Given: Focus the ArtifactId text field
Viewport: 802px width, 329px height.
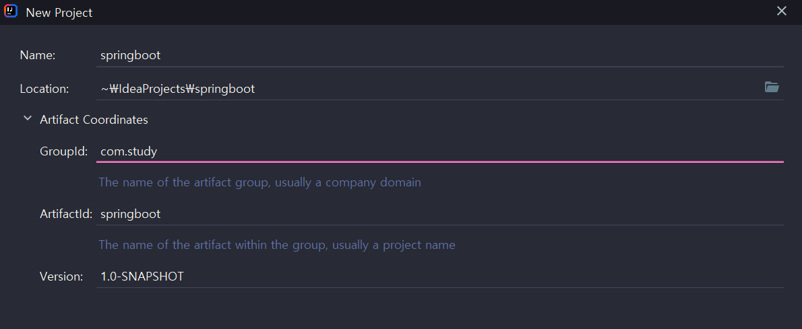Looking at the screenshot, I should coord(440,213).
